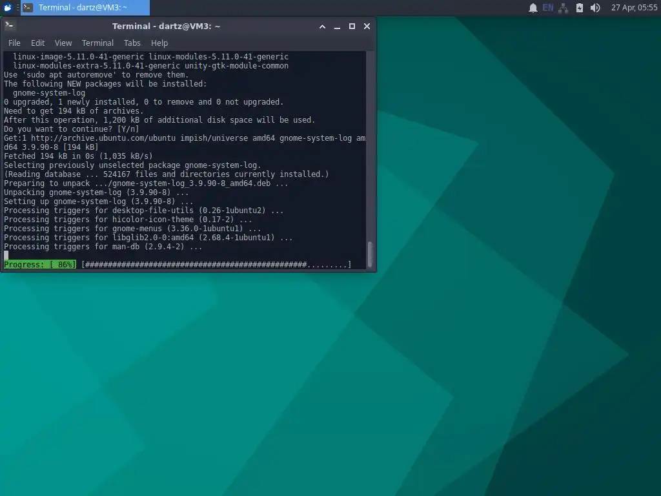Open the notifications bell icon
Viewport: 661px width, 496px height.
point(533,8)
